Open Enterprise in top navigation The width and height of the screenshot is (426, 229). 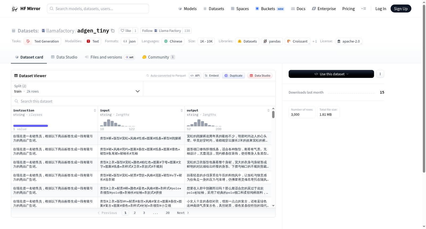tap(324, 9)
